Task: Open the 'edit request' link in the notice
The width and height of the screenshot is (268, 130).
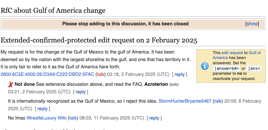Action: [x=232, y=53]
